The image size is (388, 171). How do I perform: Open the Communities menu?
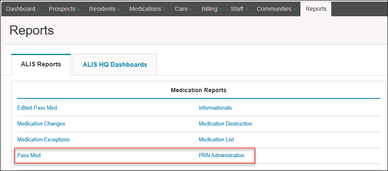(x=276, y=9)
